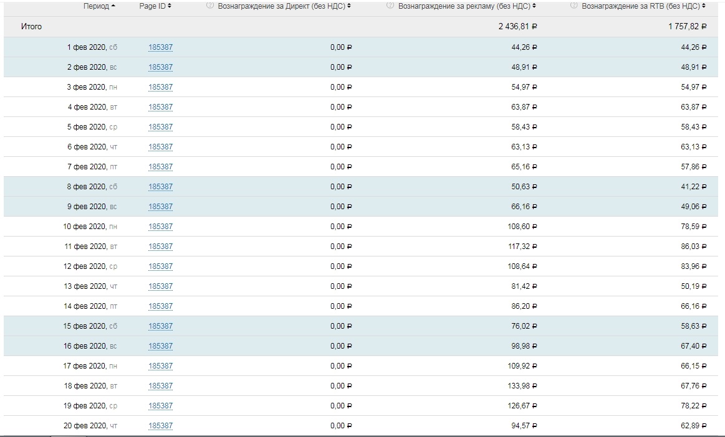Select RTB reward value 62,89 ₽

694,425
